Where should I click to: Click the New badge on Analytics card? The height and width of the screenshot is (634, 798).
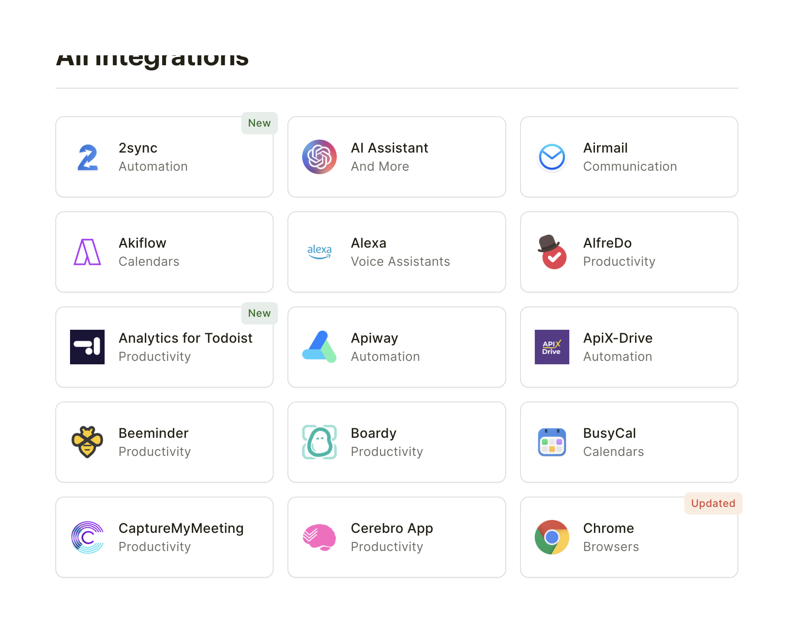(259, 314)
